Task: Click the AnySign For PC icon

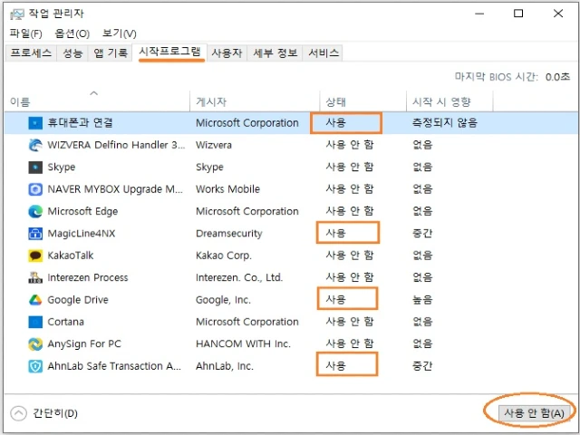Action: 35,344
